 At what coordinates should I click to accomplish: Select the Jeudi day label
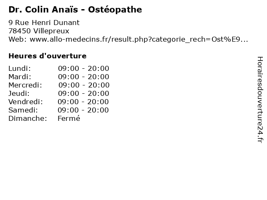pos(19,93)
